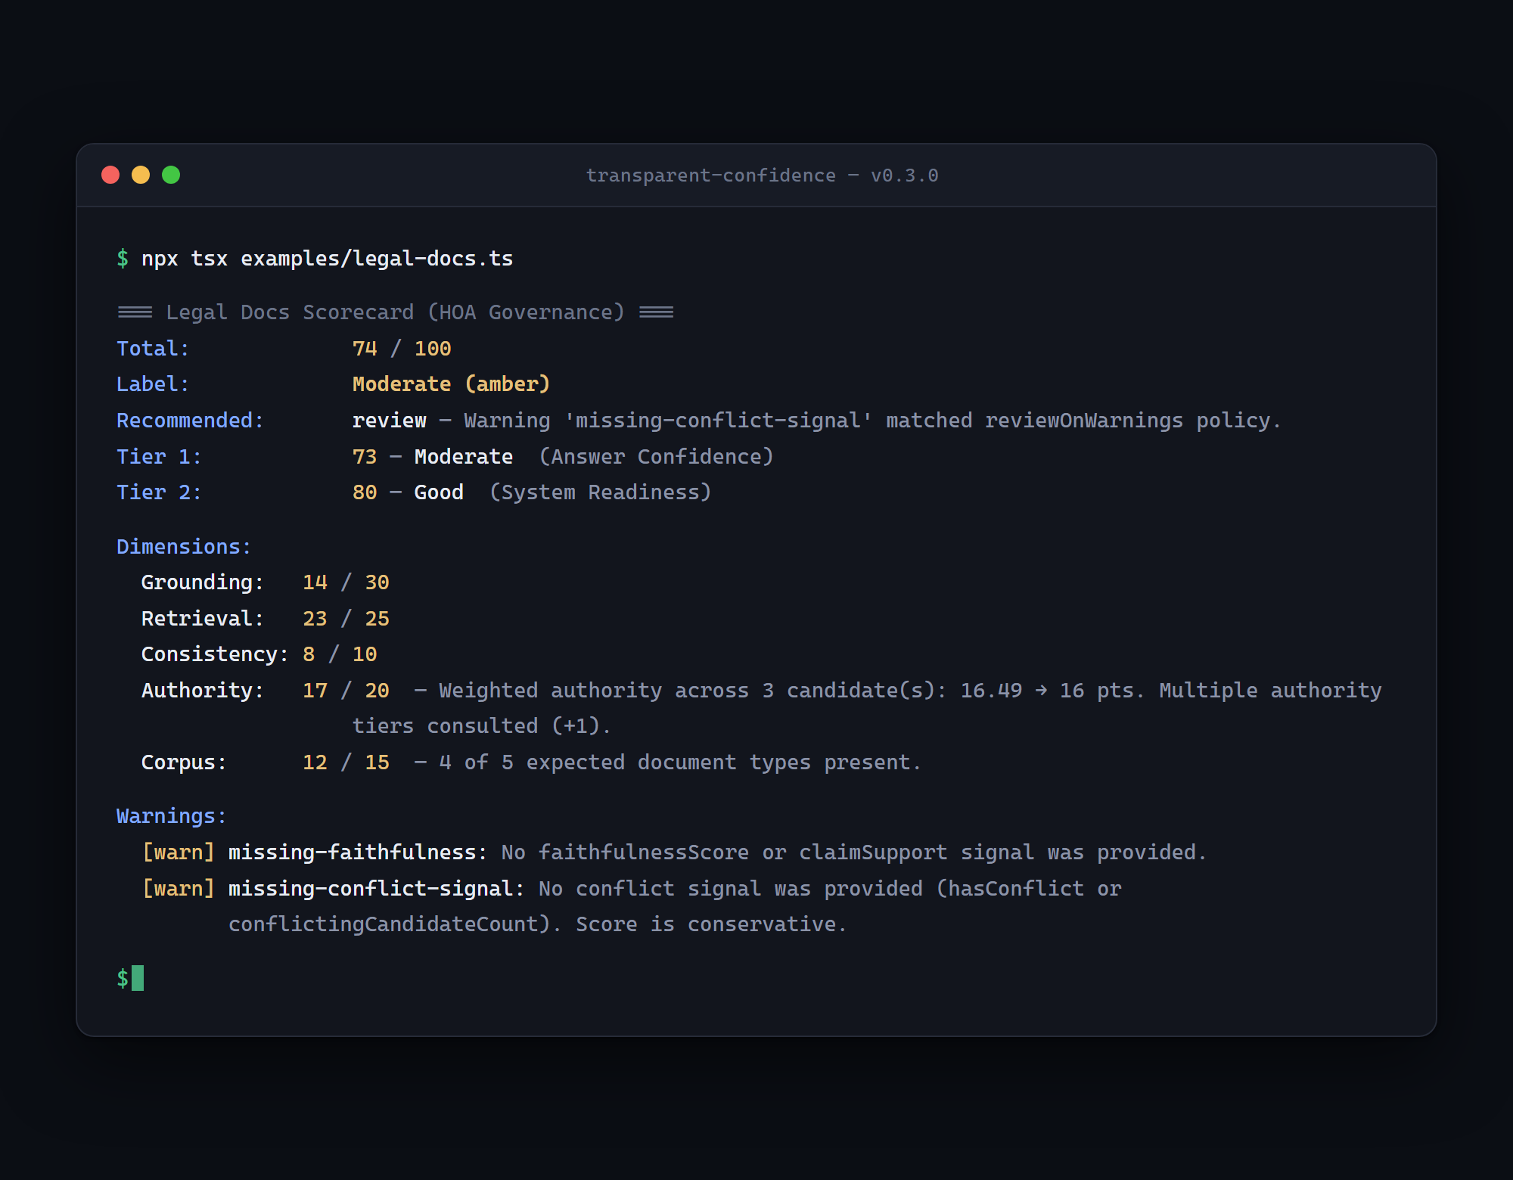Click the 'Corpus:' dimension label

point(184,762)
